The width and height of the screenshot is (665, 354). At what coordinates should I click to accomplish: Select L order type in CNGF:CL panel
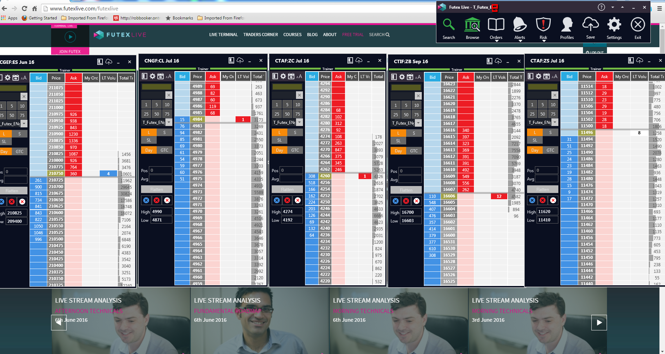pyautogui.click(x=149, y=132)
